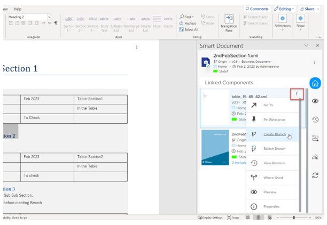The height and width of the screenshot is (225, 327).
Task: Apply the Simple List style
Action: pos(145,23)
